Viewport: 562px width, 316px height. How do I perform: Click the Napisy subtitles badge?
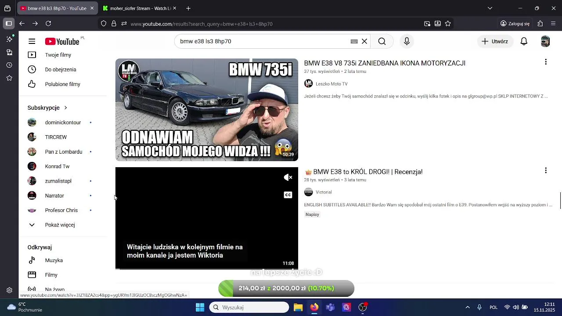pos(312,215)
